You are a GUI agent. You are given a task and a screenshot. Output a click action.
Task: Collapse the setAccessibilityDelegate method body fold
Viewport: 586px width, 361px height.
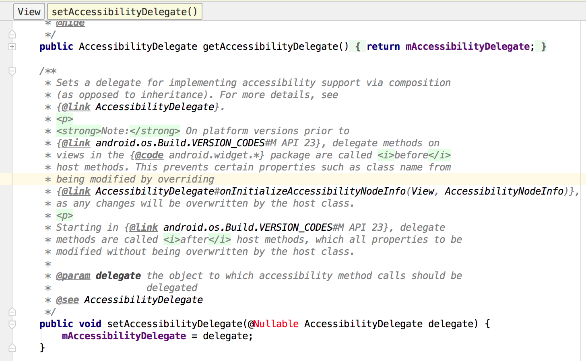click(12, 324)
